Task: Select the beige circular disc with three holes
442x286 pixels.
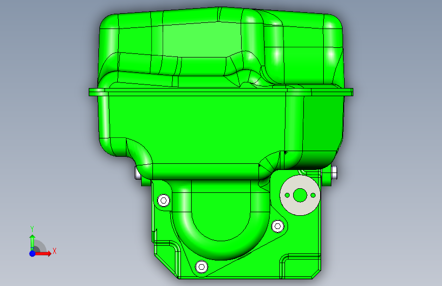Action: point(300,195)
